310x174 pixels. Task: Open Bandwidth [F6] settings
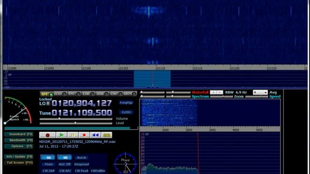click(x=19, y=140)
